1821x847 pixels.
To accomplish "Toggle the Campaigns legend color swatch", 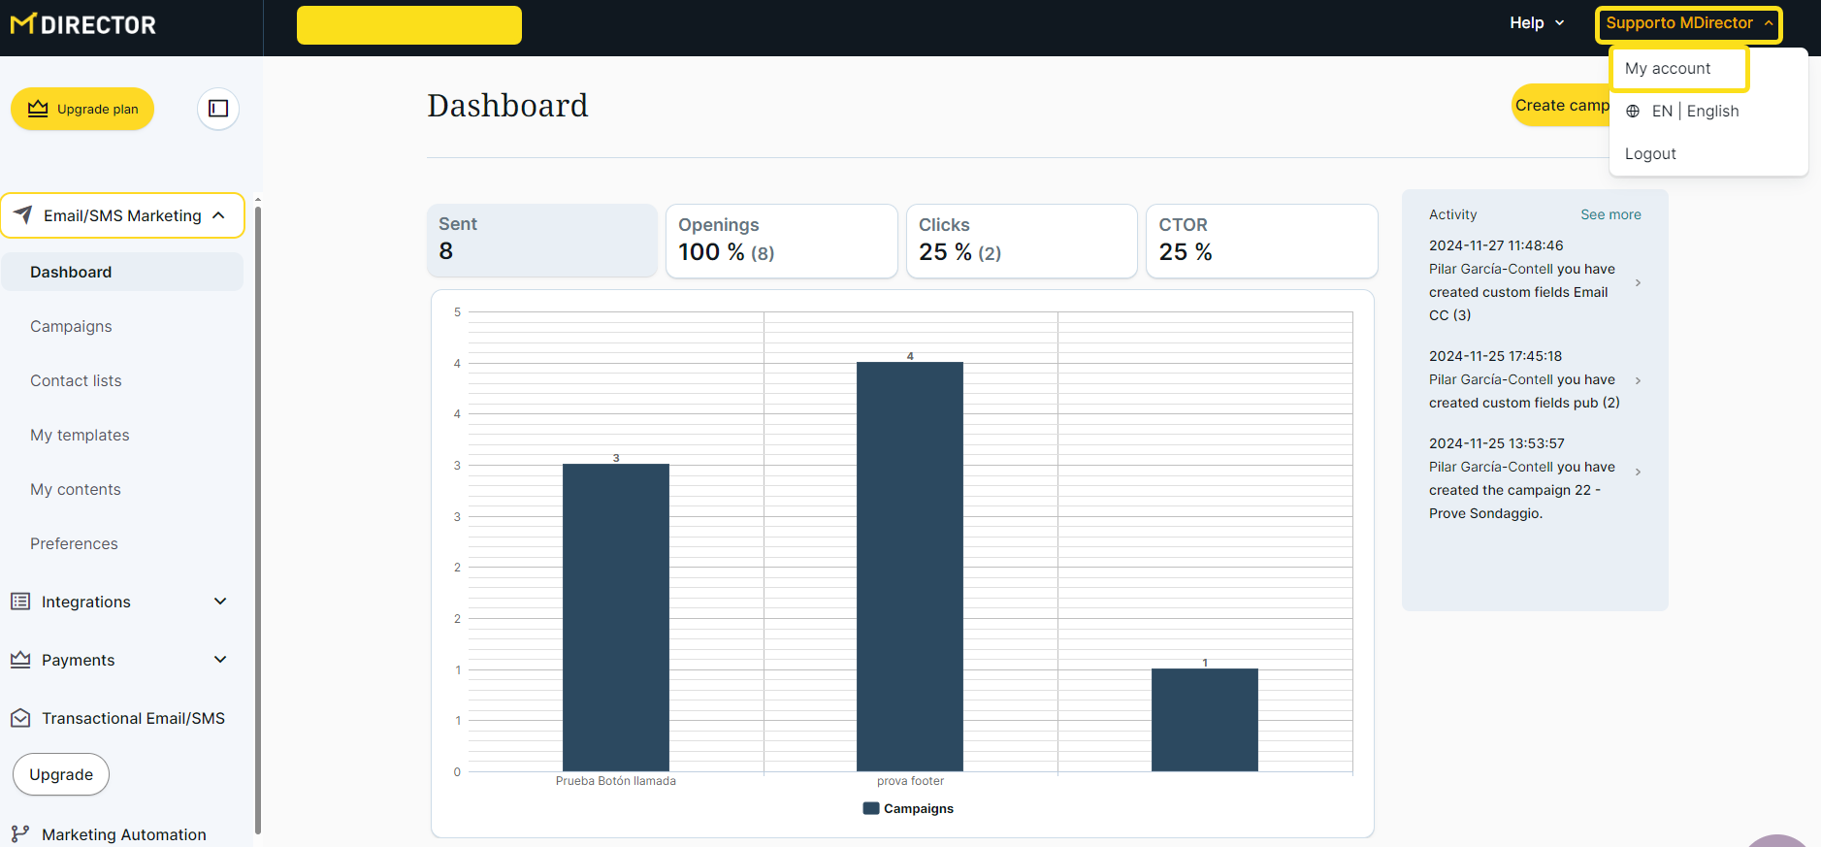I will tap(870, 808).
